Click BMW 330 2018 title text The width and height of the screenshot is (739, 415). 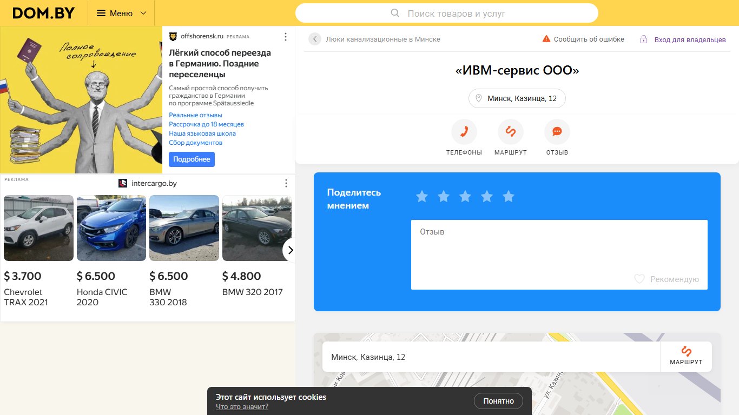click(x=168, y=297)
